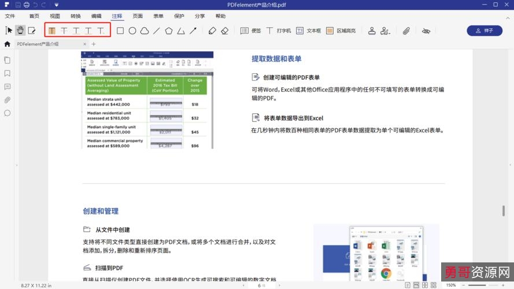Adjust the zoom slider
The height and width of the screenshot is (289, 514).
pos(483,285)
